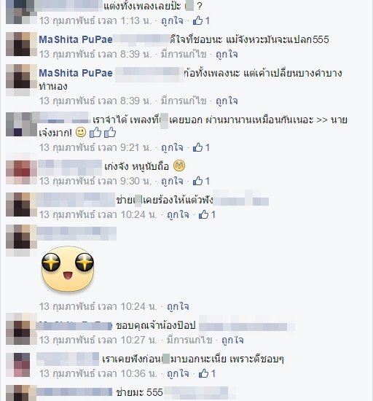373x401 pixels.
Task: Click timestamp 13 กุมภาพันธ์ เวลา 9:21 น.
Action: pyautogui.click(x=95, y=147)
